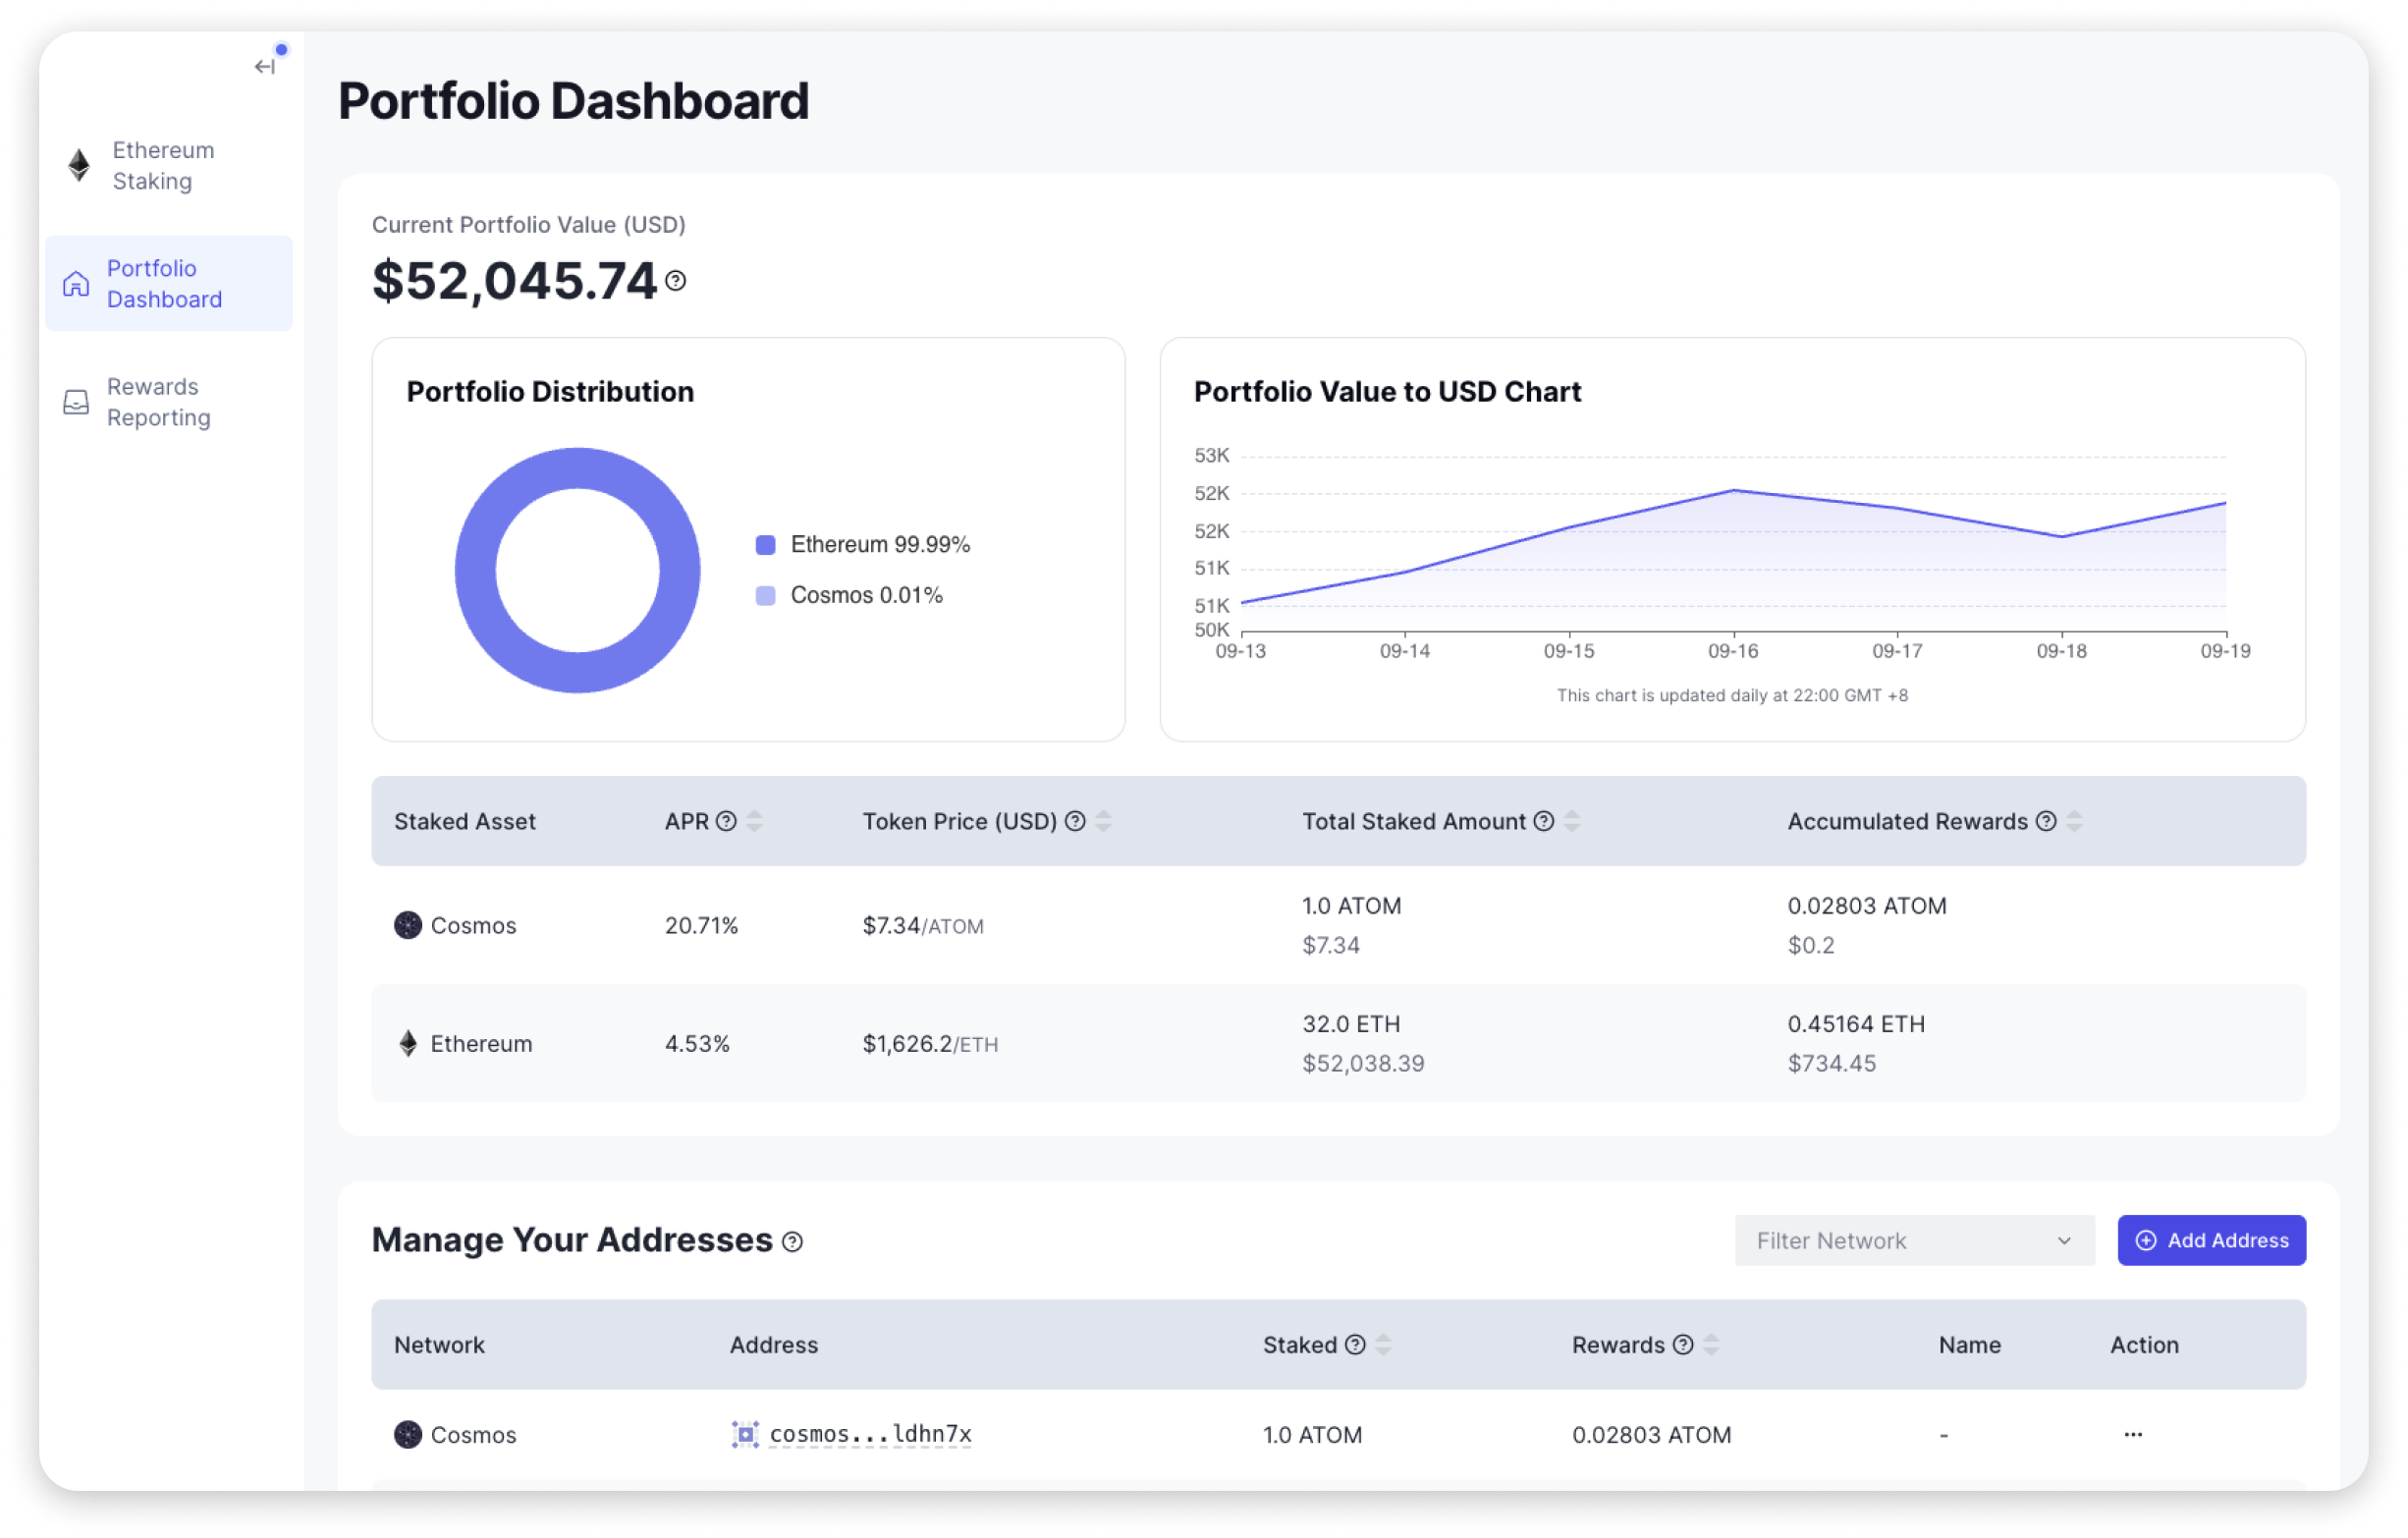Image resolution: width=2408 pixels, height=1538 pixels.
Task: Click the Staked column help icon
Action: pyautogui.click(x=1355, y=1345)
